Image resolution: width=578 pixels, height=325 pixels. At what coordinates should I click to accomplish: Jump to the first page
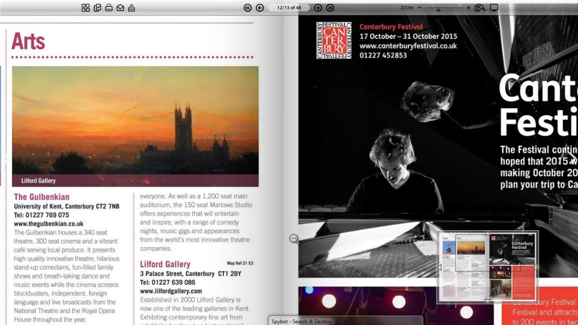pyautogui.click(x=248, y=8)
